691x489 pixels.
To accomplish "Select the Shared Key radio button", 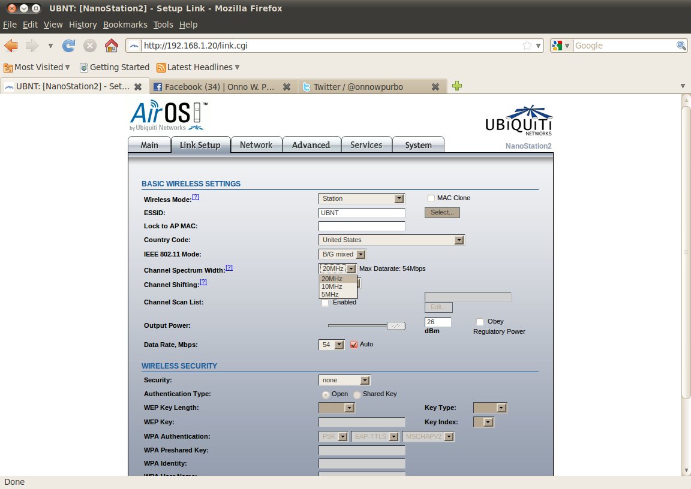I will click(x=357, y=394).
